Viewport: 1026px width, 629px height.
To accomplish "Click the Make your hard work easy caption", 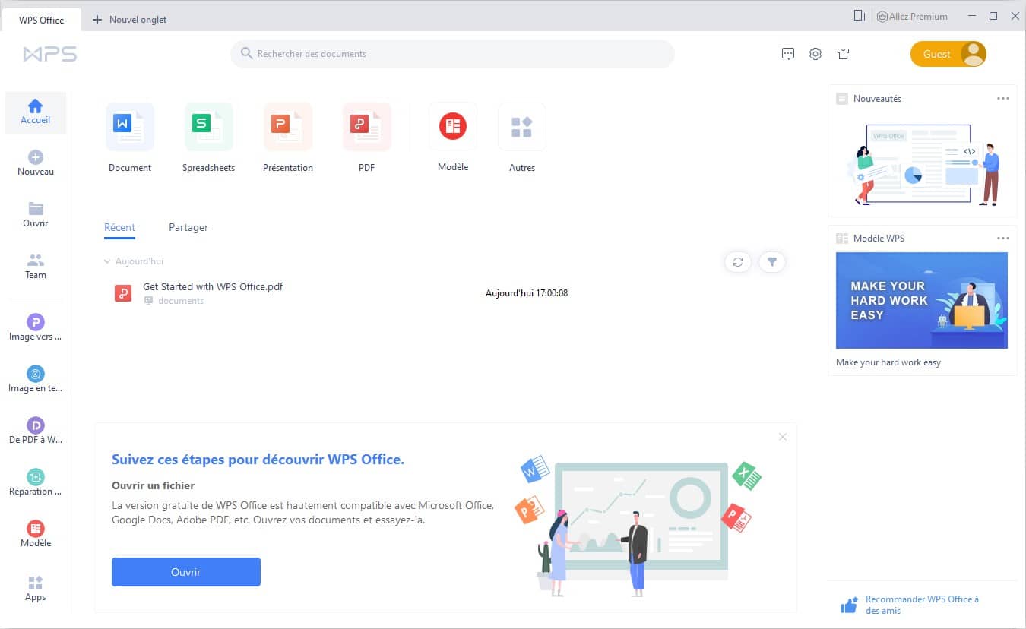I will point(888,362).
